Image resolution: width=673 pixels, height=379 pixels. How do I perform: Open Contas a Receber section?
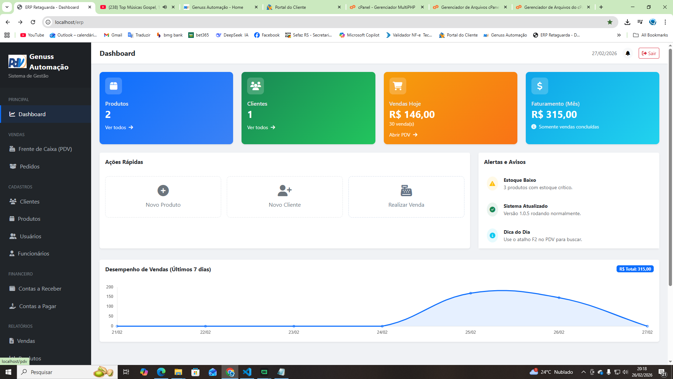[x=40, y=288]
